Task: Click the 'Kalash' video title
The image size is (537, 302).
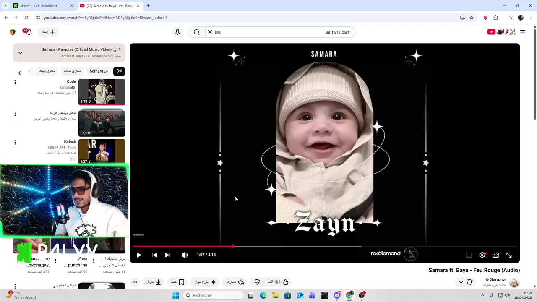Action: [70, 142]
